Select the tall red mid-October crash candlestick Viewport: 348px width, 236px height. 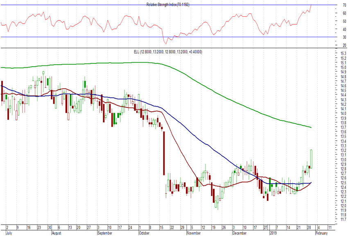coord(164,153)
